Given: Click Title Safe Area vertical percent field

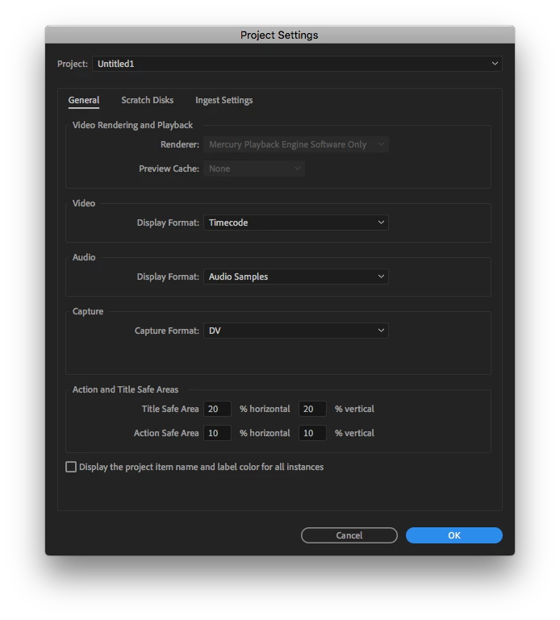Looking at the screenshot, I should coord(312,409).
